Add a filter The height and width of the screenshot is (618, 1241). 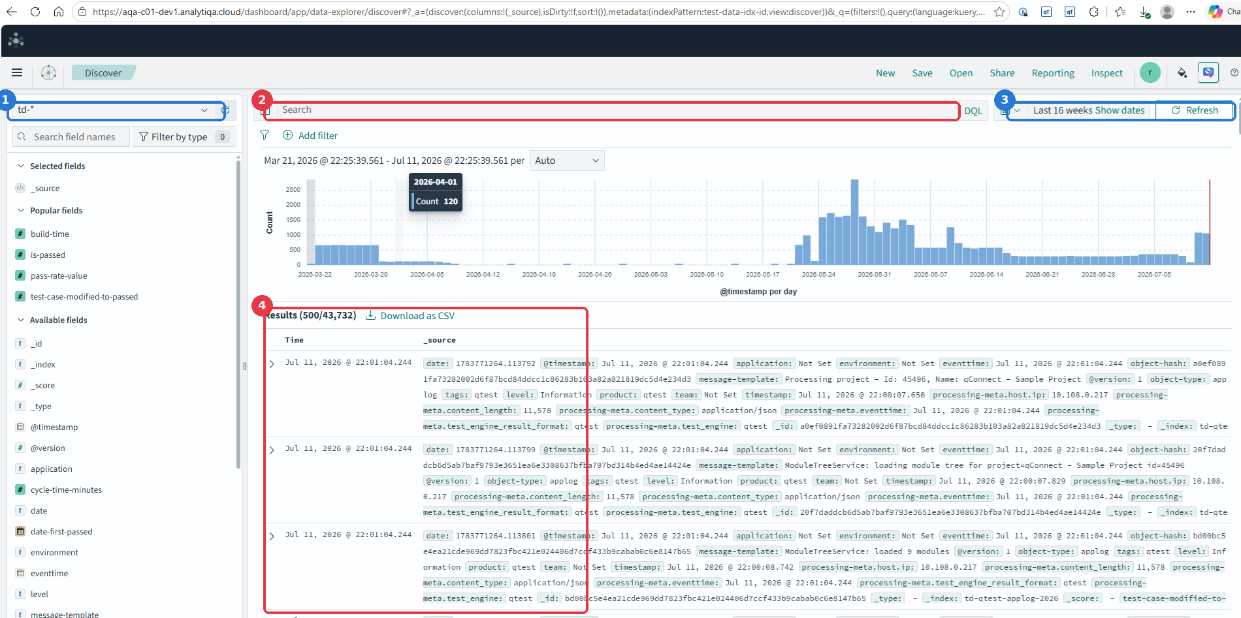(x=310, y=135)
